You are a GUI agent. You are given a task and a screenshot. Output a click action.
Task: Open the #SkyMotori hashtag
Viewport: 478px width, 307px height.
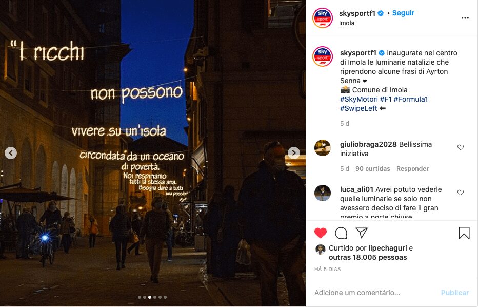coord(359,99)
